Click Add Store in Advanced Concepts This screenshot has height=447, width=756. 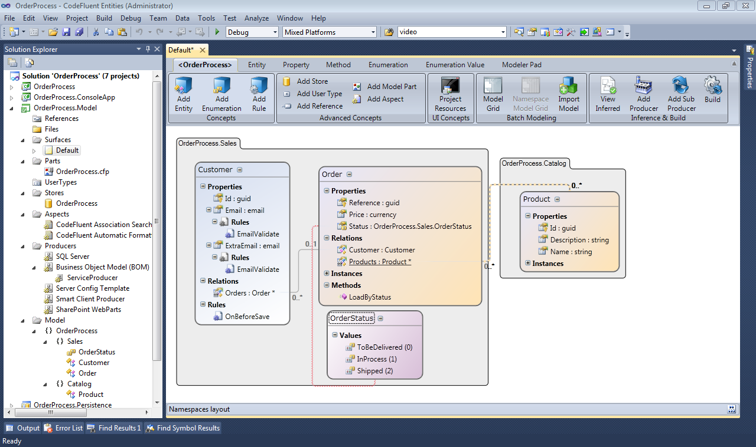pyautogui.click(x=305, y=81)
